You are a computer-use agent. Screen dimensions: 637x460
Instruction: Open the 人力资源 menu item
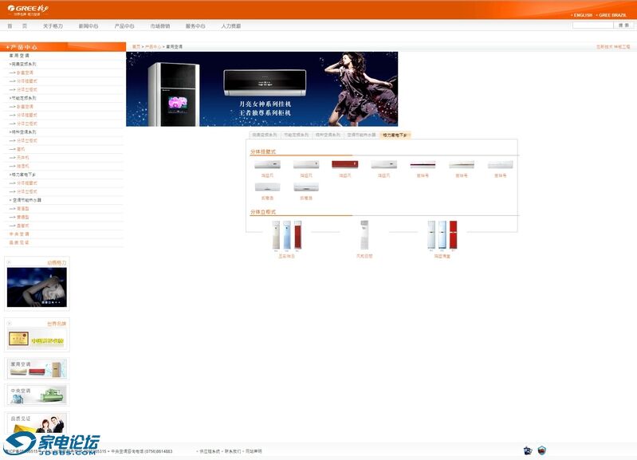(x=231, y=26)
